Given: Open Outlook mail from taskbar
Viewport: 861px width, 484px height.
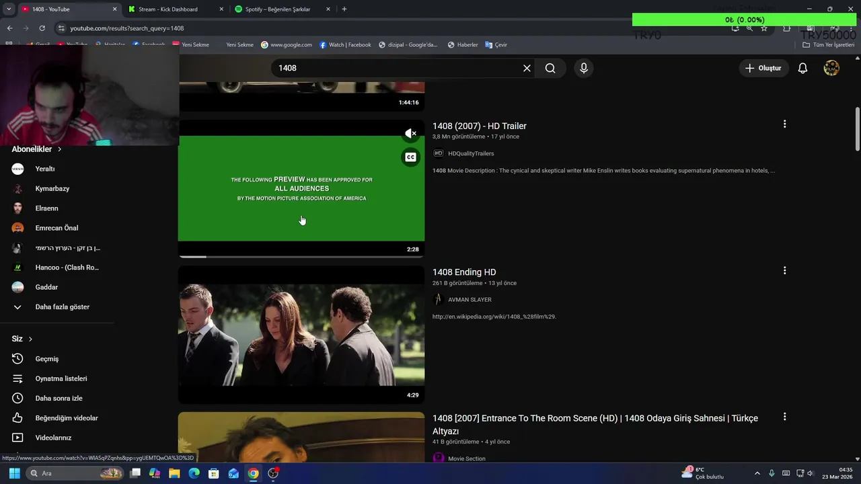Looking at the screenshot, I should click(233, 473).
